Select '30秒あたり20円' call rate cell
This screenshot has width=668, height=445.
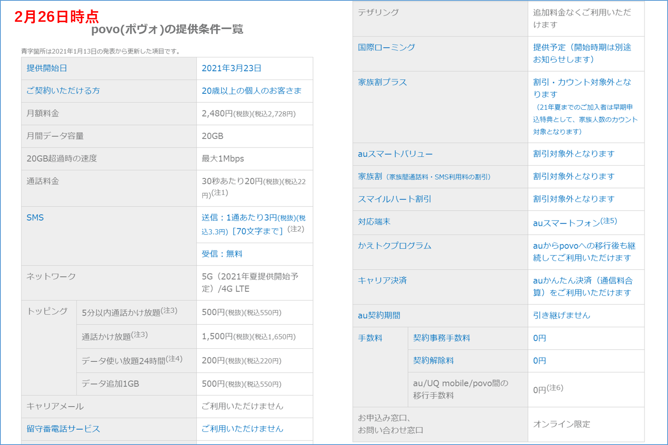[254, 188]
